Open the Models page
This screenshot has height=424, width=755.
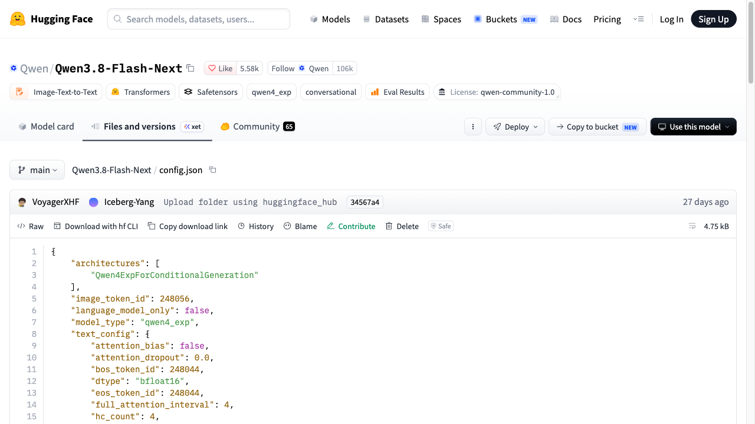[x=330, y=19]
